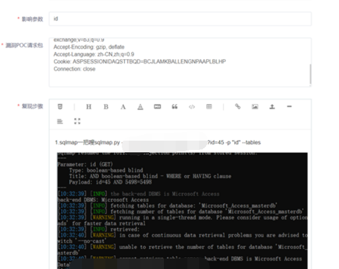Click the line starting '1.sqlmap一把梭sqlmap.py'
Viewport: 339px width, 269px height.
158,142
